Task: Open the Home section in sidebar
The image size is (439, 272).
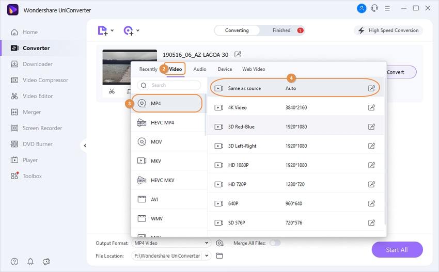Action: 24,32
